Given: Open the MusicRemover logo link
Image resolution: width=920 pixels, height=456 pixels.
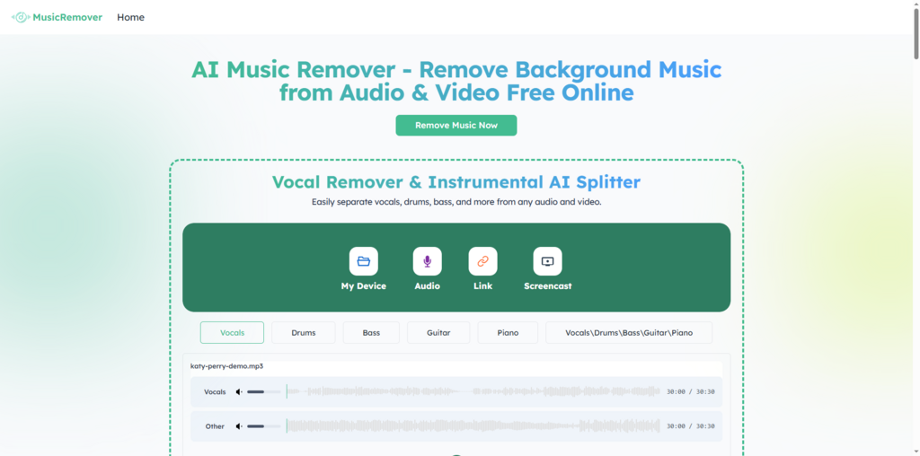Looking at the screenshot, I should pyautogui.click(x=57, y=17).
